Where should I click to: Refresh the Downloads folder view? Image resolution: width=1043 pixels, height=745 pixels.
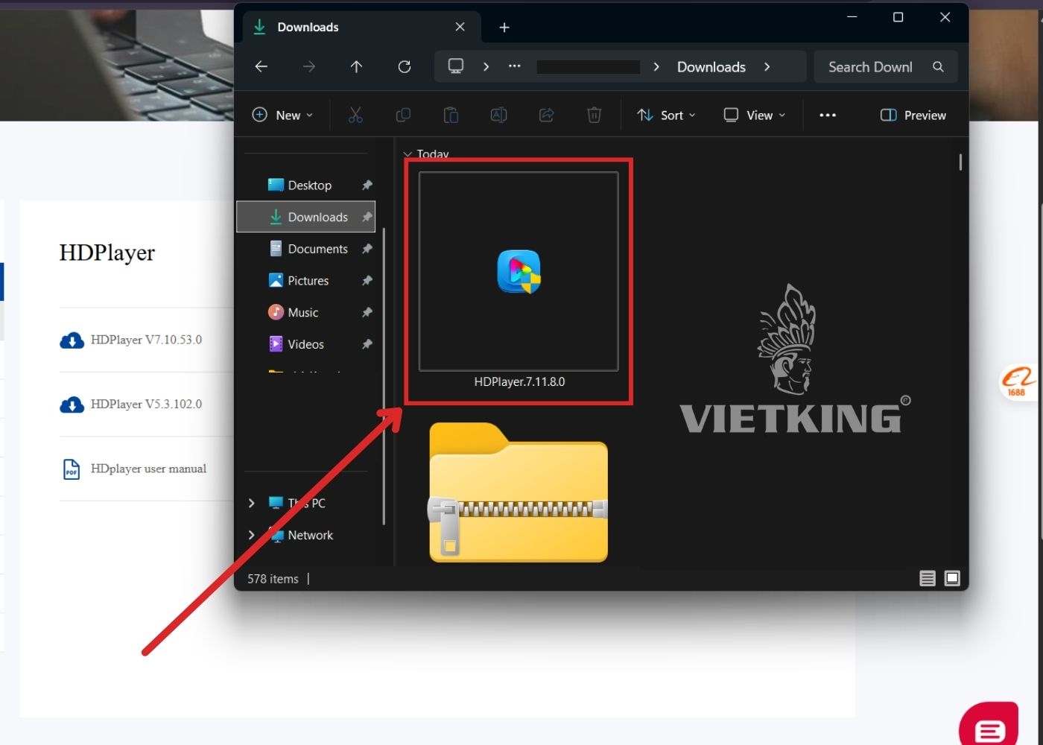click(x=405, y=66)
